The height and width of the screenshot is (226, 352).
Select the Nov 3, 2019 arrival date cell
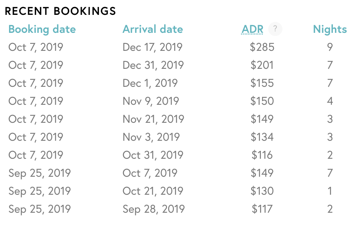point(151,137)
